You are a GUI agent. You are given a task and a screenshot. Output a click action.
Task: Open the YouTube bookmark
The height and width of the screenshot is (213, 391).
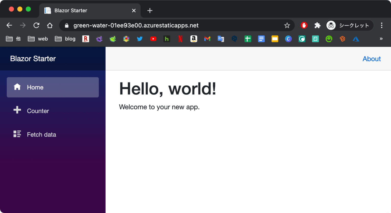pos(153,39)
